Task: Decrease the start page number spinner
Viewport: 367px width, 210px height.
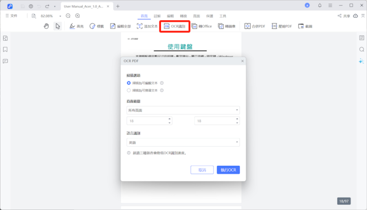Action: pos(169,123)
